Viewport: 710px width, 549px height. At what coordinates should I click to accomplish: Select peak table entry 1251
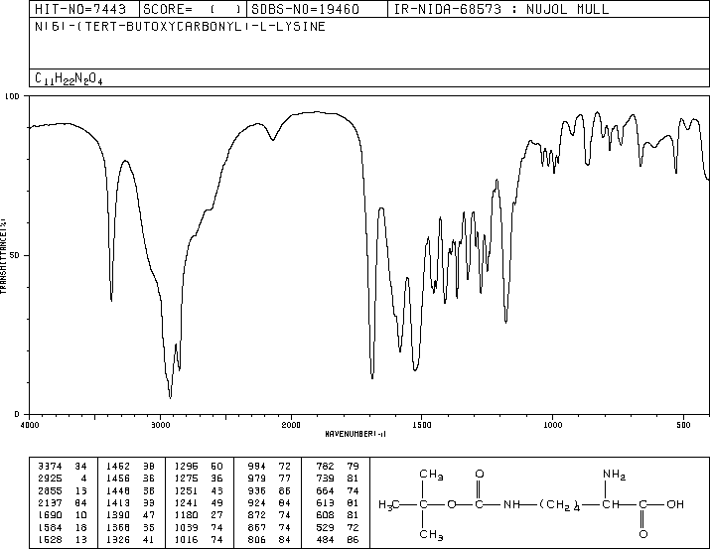[x=199, y=490]
